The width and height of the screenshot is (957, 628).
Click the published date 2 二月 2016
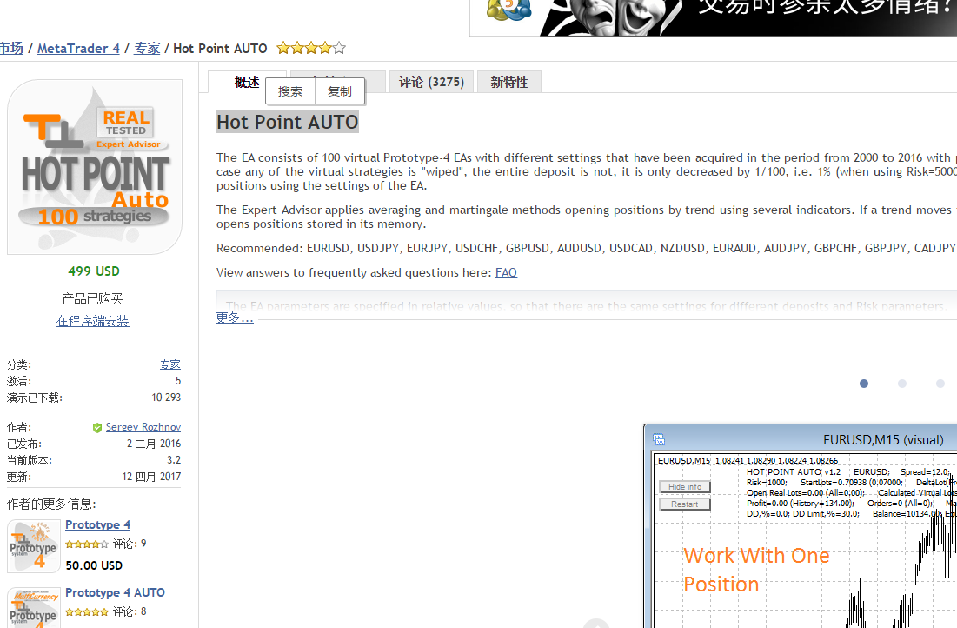[154, 444]
